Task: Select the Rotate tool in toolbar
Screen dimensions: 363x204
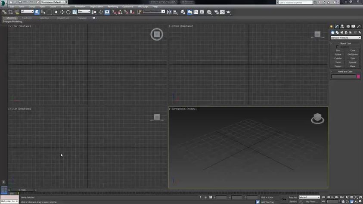Action: tap(68, 12)
